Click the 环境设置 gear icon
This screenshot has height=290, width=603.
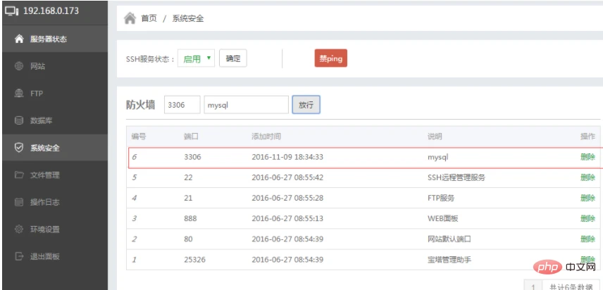[19, 229]
